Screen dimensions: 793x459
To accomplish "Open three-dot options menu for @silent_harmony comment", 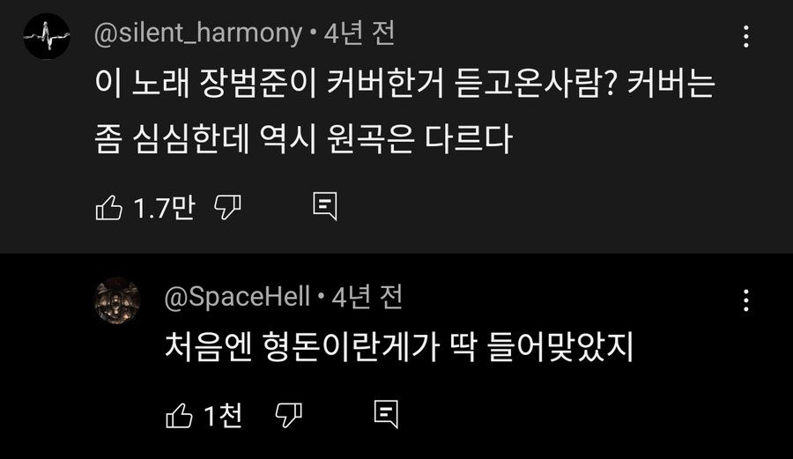I will (746, 37).
